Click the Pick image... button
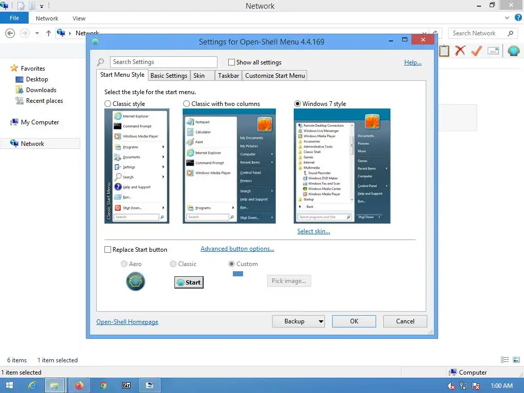 tap(289, 281)
